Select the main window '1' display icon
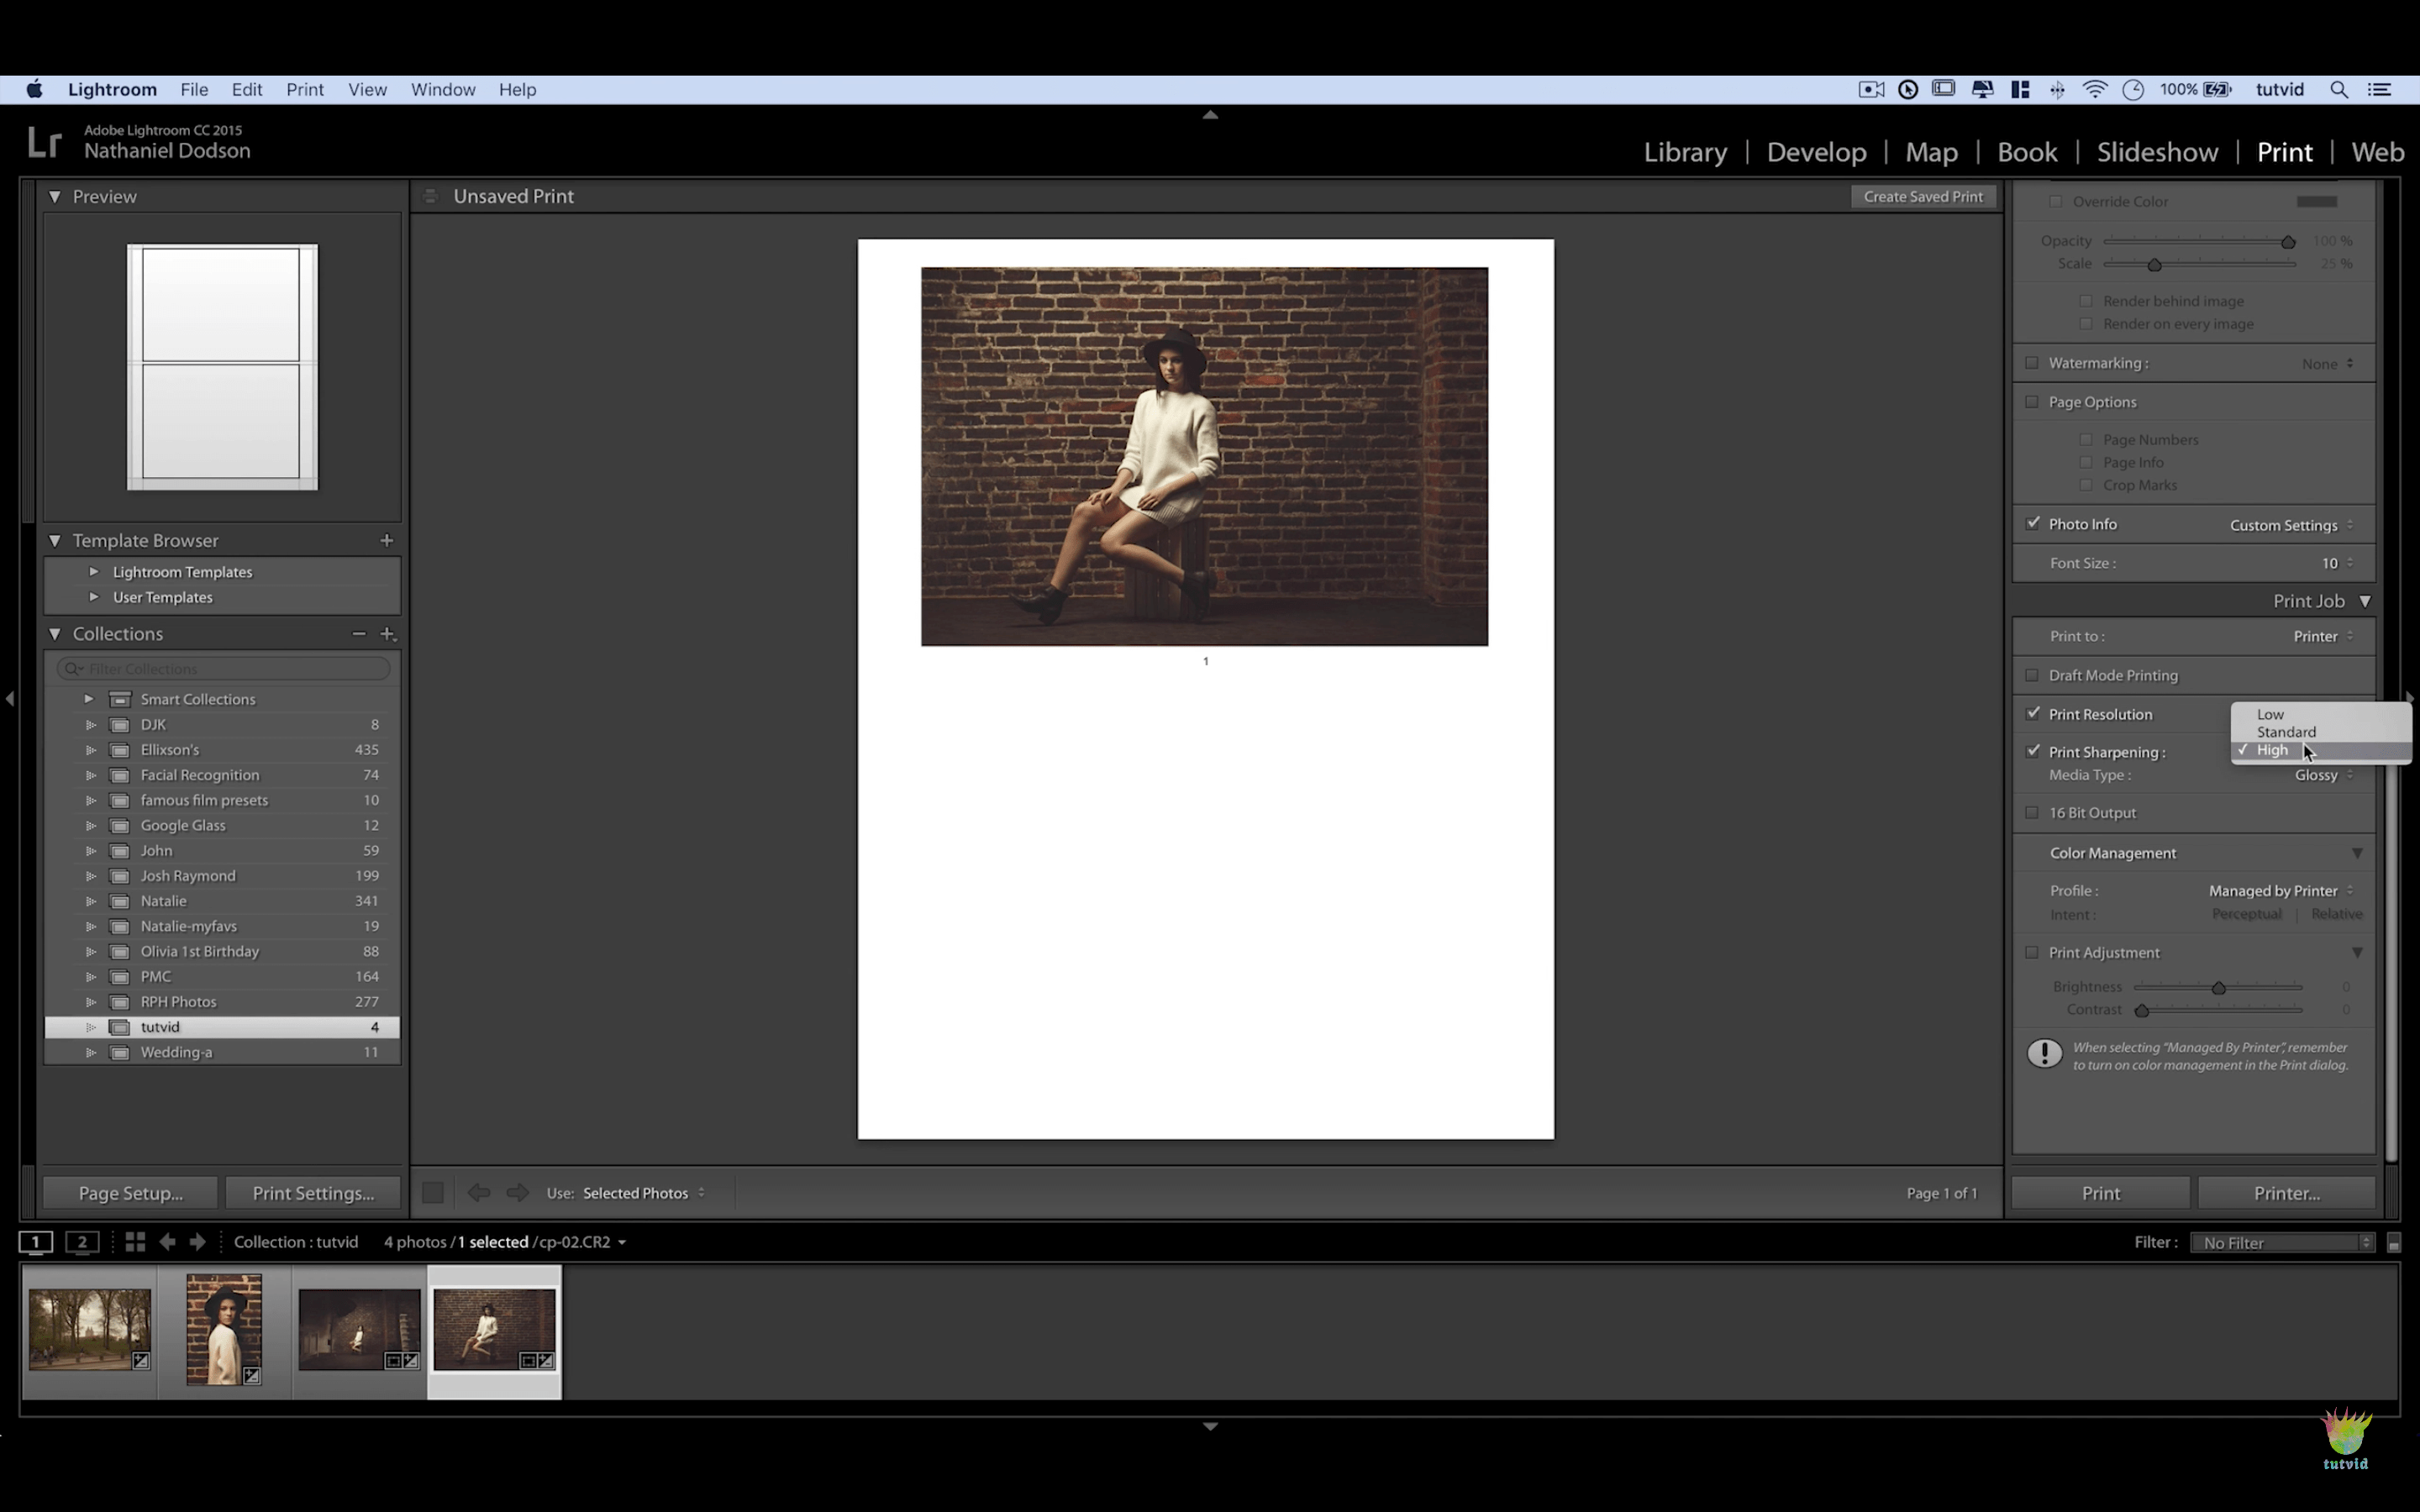Screen dimensions: 2420x1512 tap(36, 1242)
